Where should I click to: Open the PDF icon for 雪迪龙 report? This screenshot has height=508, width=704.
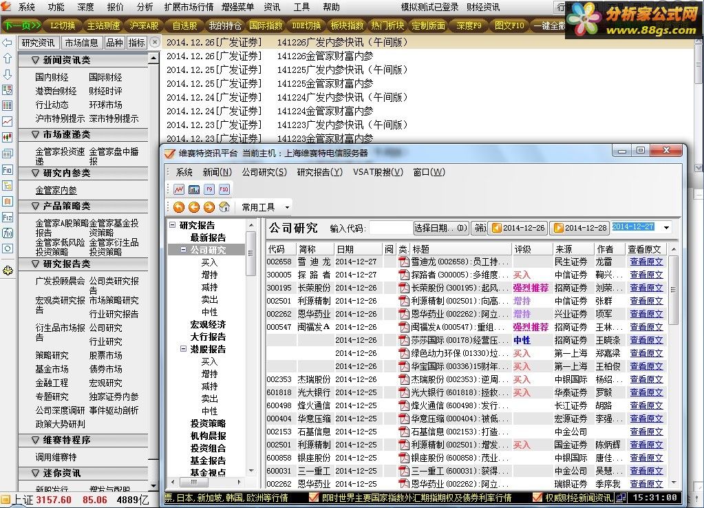pyautogui.click(x=404, y=262)
